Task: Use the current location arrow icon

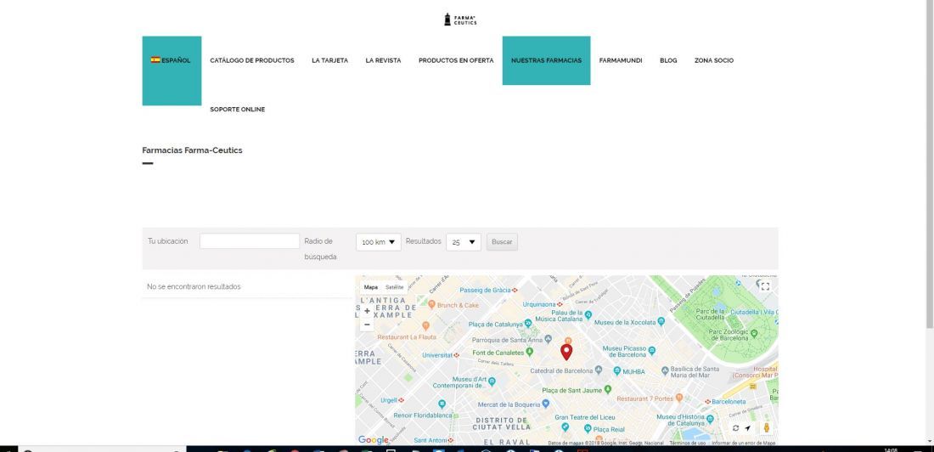Action: tap(747, 428)
